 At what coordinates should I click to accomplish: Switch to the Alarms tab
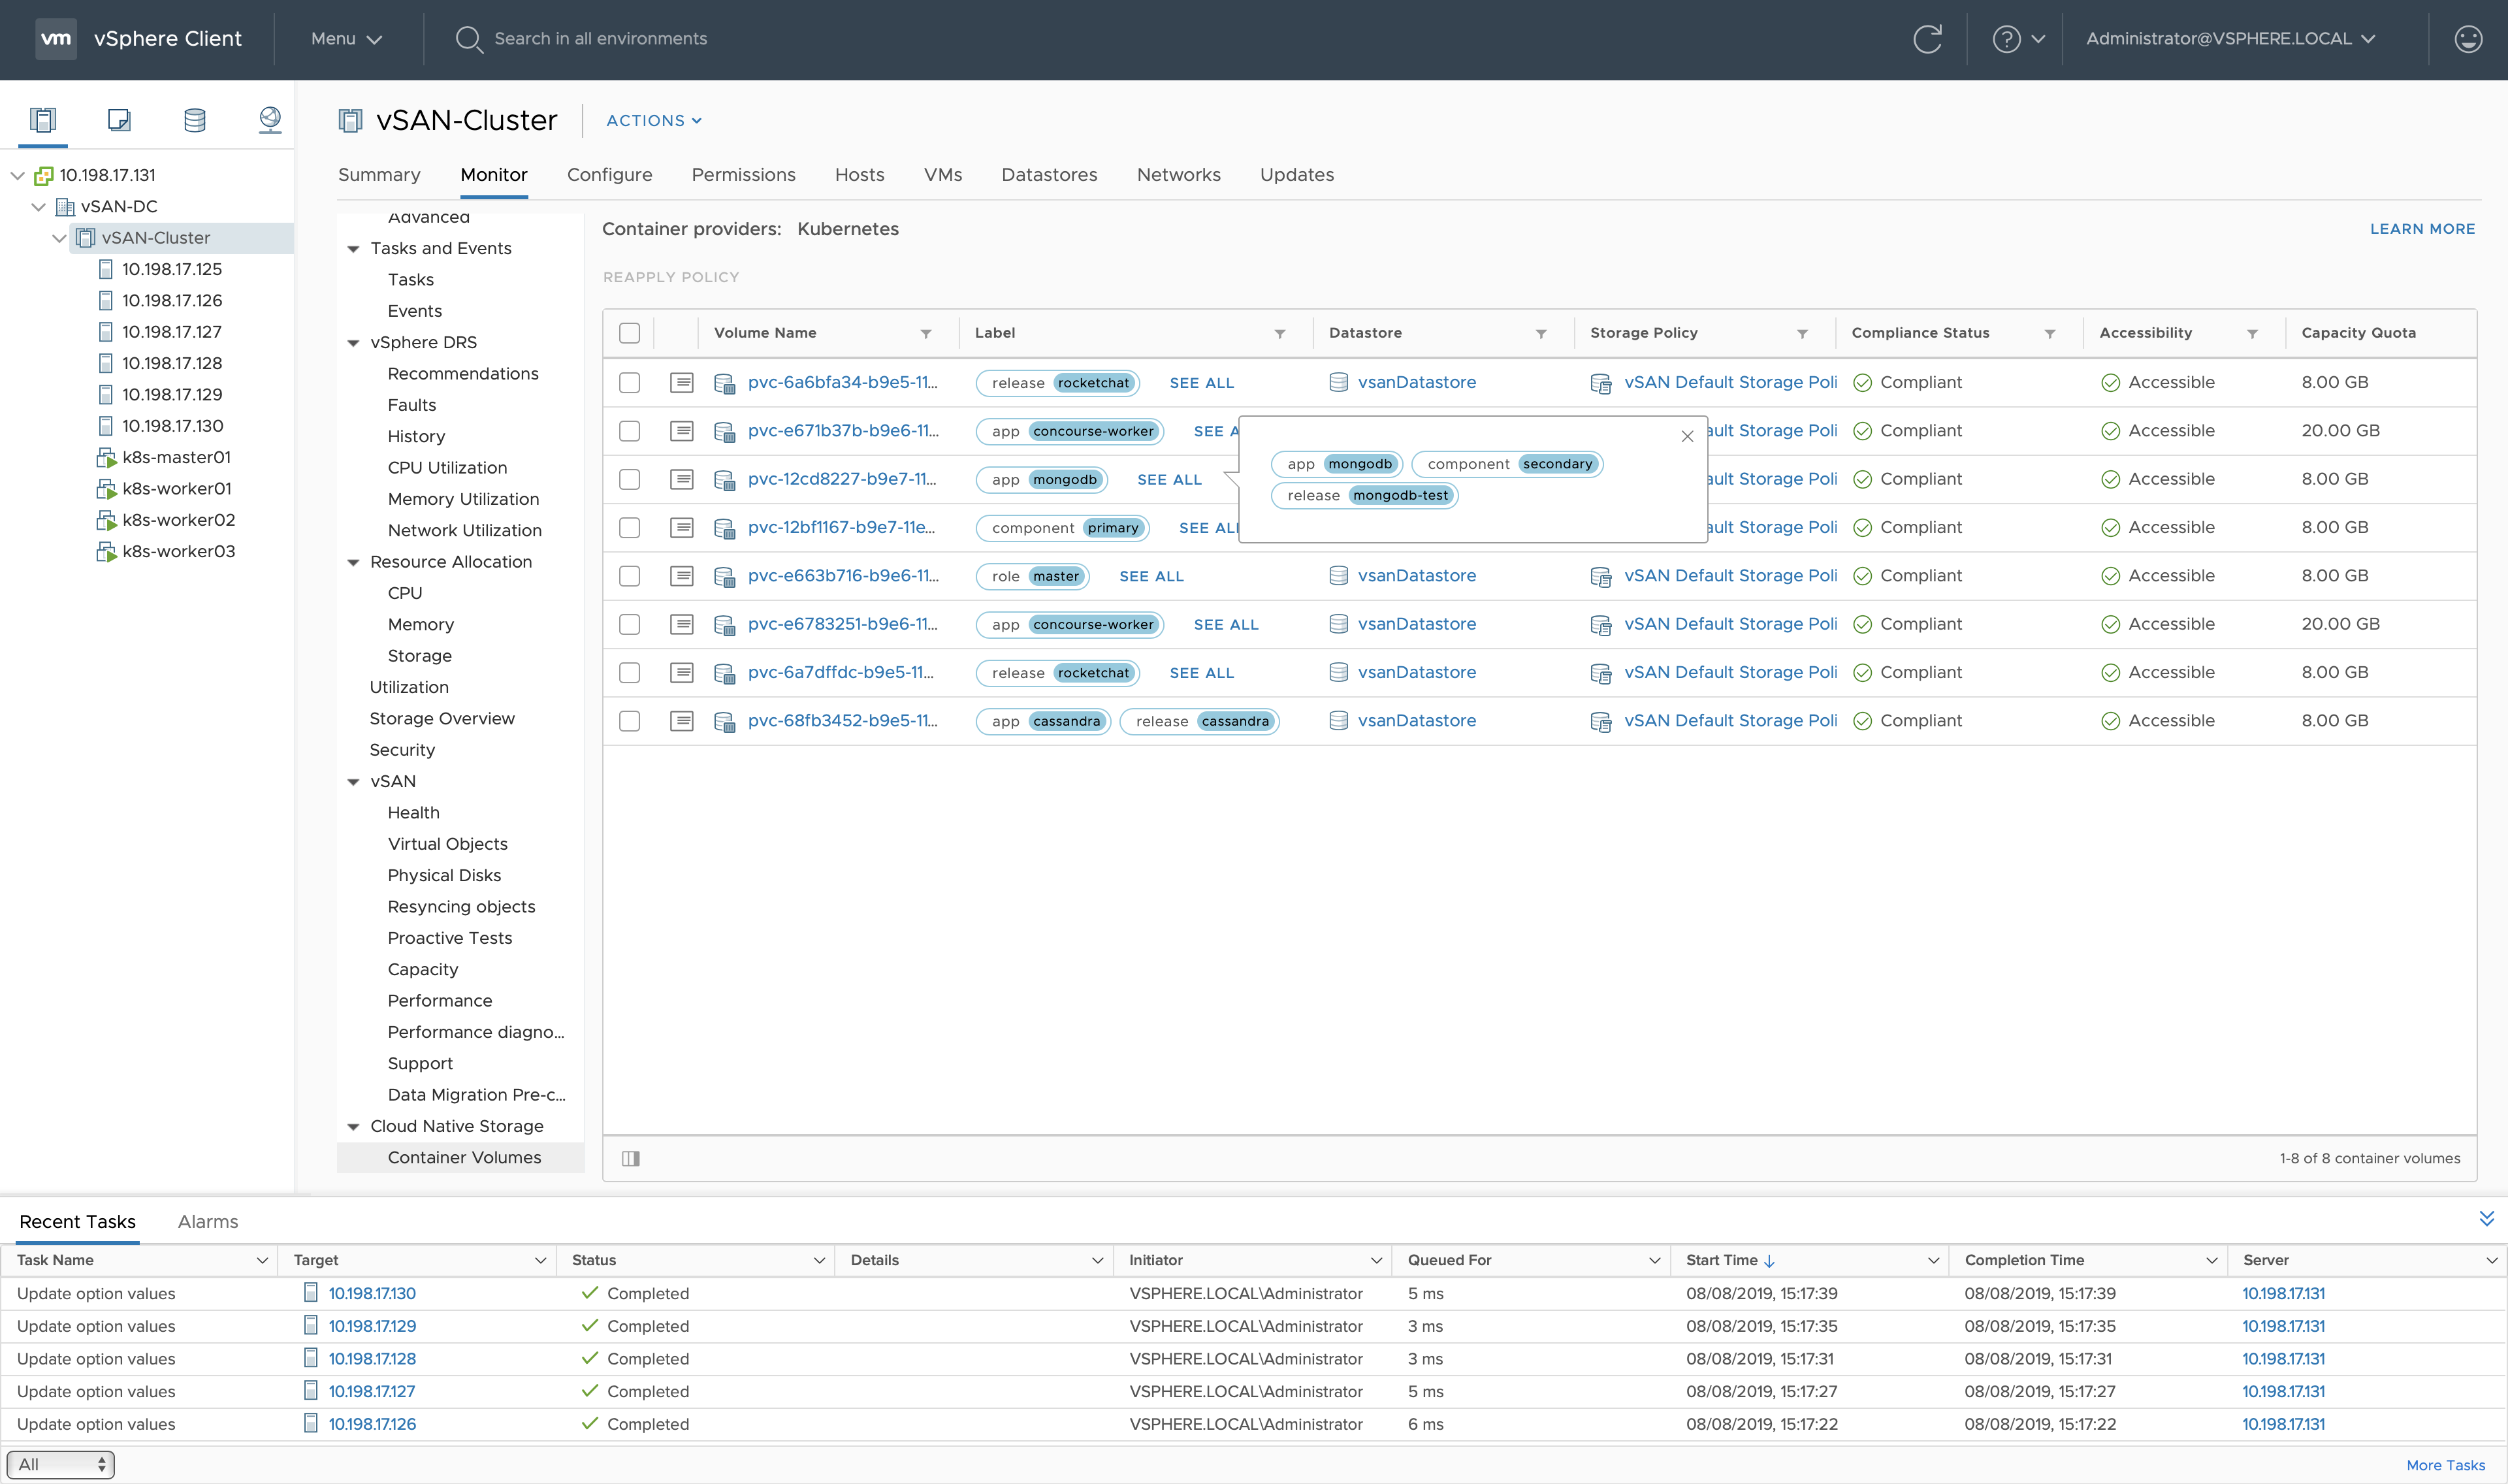pyautogui.click(x=208, y=1222)
